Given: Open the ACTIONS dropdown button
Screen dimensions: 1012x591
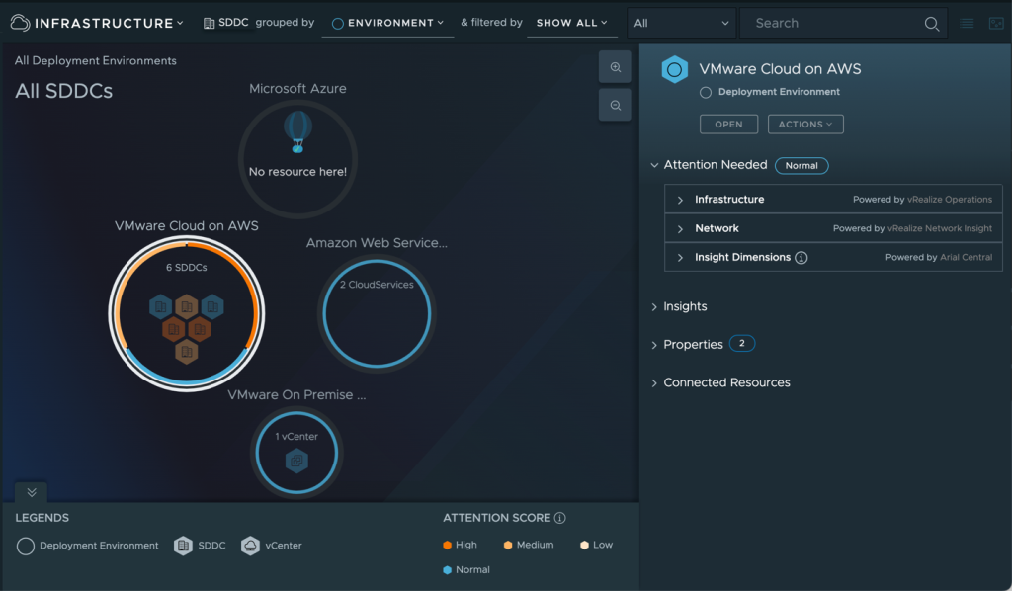Looking at the screenshot, I should [805, 124].
